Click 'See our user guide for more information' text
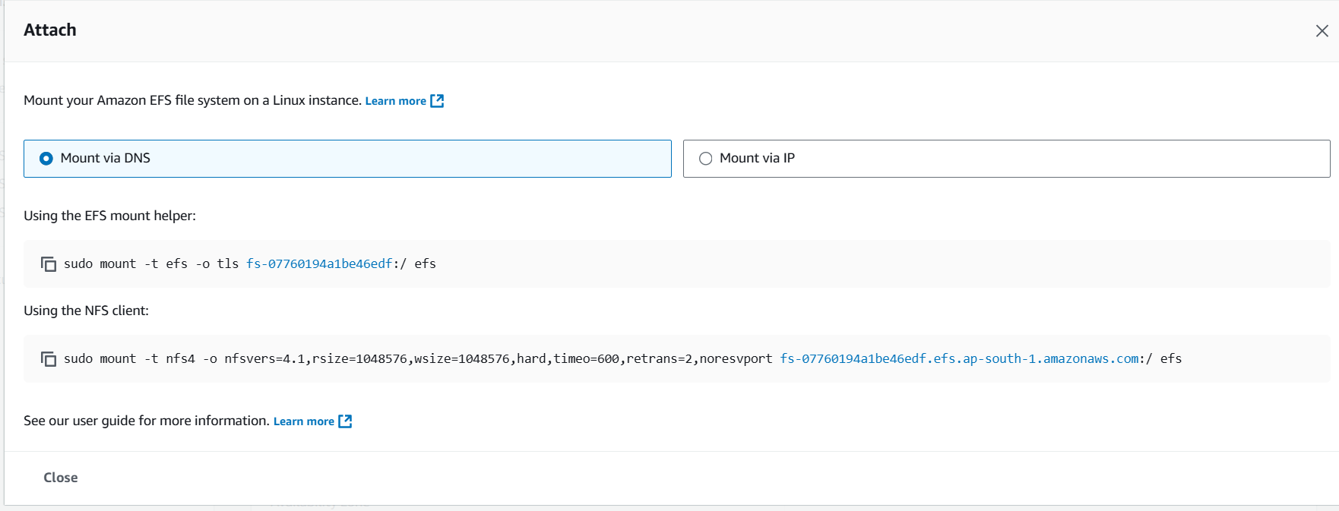This screenshot has width=1339, height=511. tap(147, 421)
